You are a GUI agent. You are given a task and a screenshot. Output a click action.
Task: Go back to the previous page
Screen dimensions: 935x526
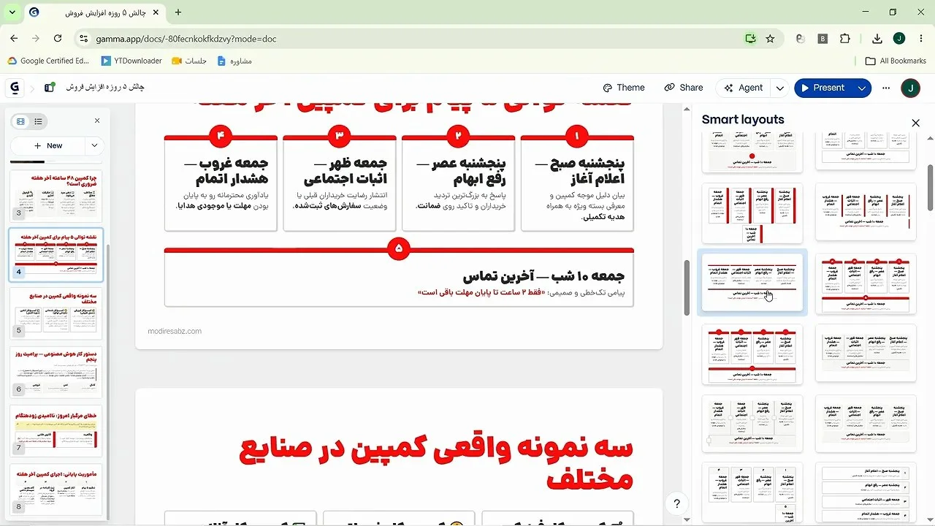[x=14, y=39]
